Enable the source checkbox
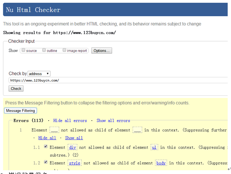 (23, 50)
